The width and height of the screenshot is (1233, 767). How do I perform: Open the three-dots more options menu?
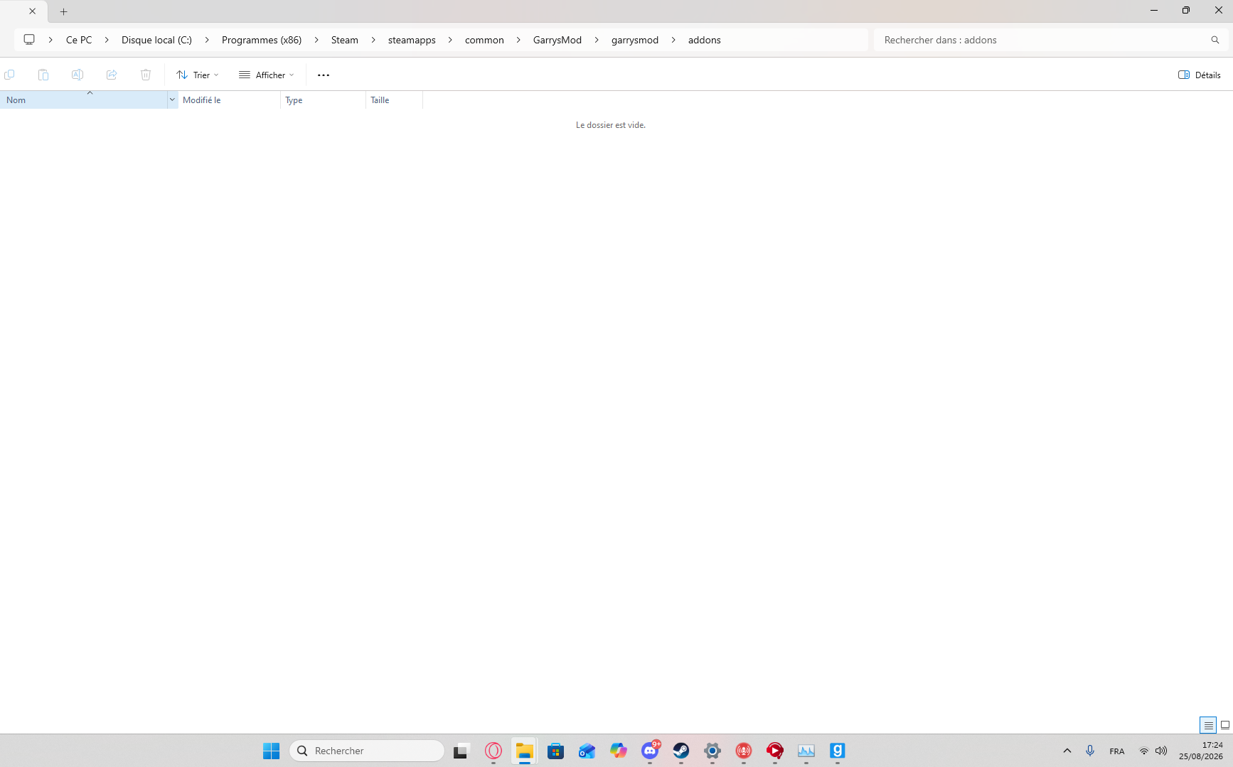[x=324, y=75]
